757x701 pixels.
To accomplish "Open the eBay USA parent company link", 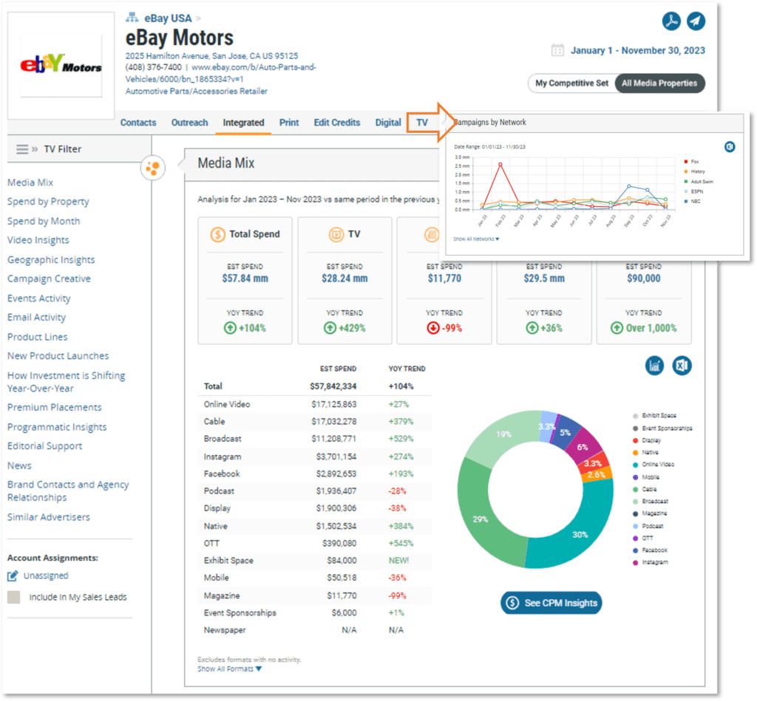I will 168,18.
